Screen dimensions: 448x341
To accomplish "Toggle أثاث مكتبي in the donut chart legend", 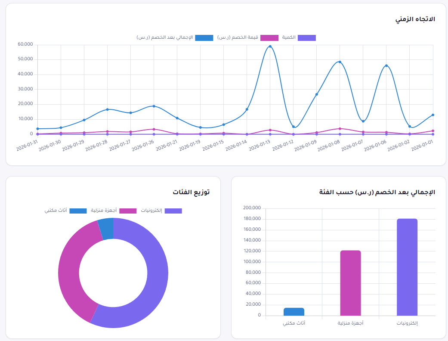I will (65, 211).
